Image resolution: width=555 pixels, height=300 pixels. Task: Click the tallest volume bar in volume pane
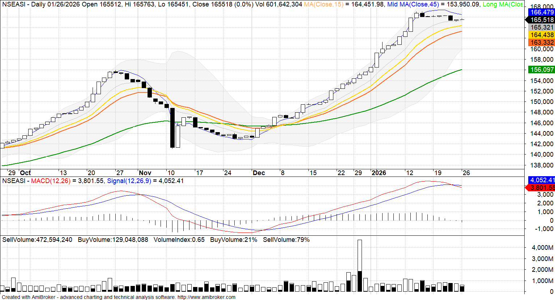click(359, 265)
